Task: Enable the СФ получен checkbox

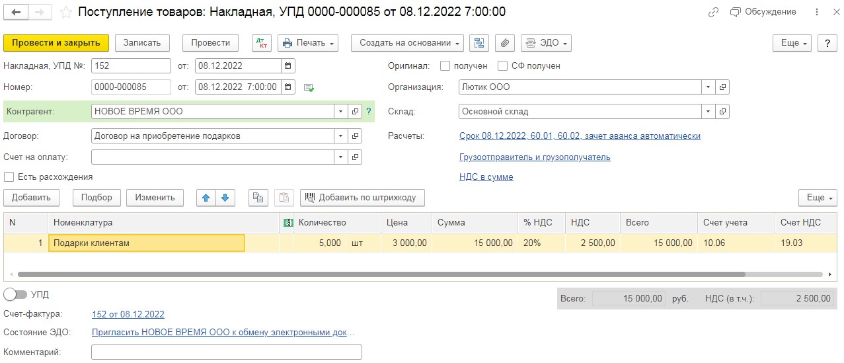Action: pyautogui.click(x=503, y=66)
